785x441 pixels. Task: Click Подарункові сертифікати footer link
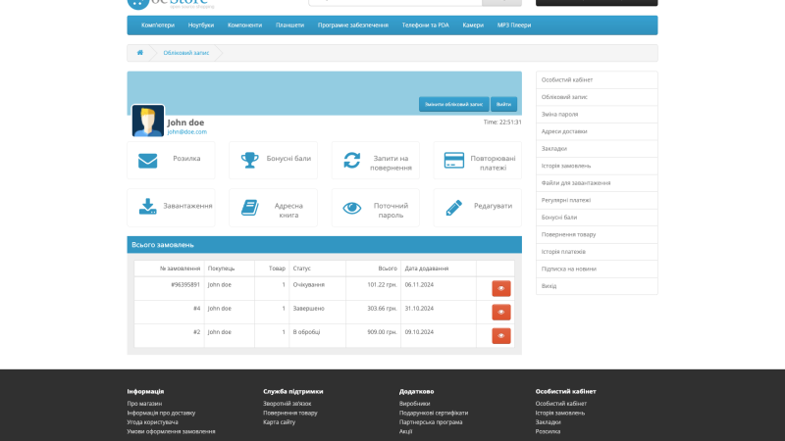click(434, 413)
